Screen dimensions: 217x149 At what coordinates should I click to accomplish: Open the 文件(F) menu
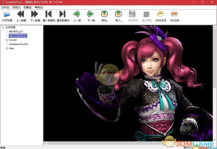5,7
